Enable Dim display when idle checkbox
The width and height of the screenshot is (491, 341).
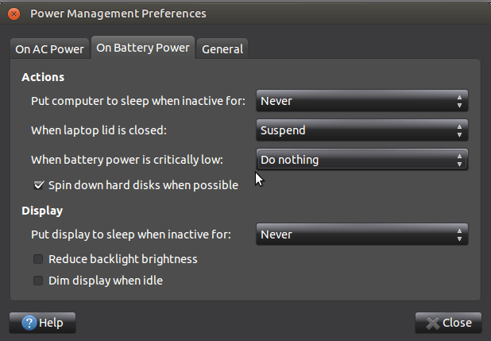pos(38,280)
